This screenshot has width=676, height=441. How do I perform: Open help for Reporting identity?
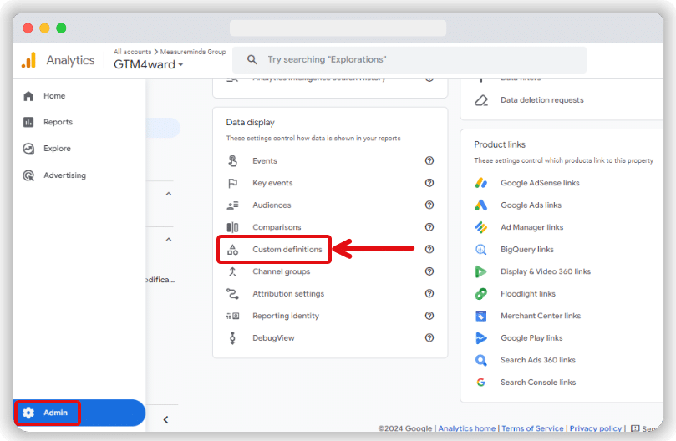(429, 316)
